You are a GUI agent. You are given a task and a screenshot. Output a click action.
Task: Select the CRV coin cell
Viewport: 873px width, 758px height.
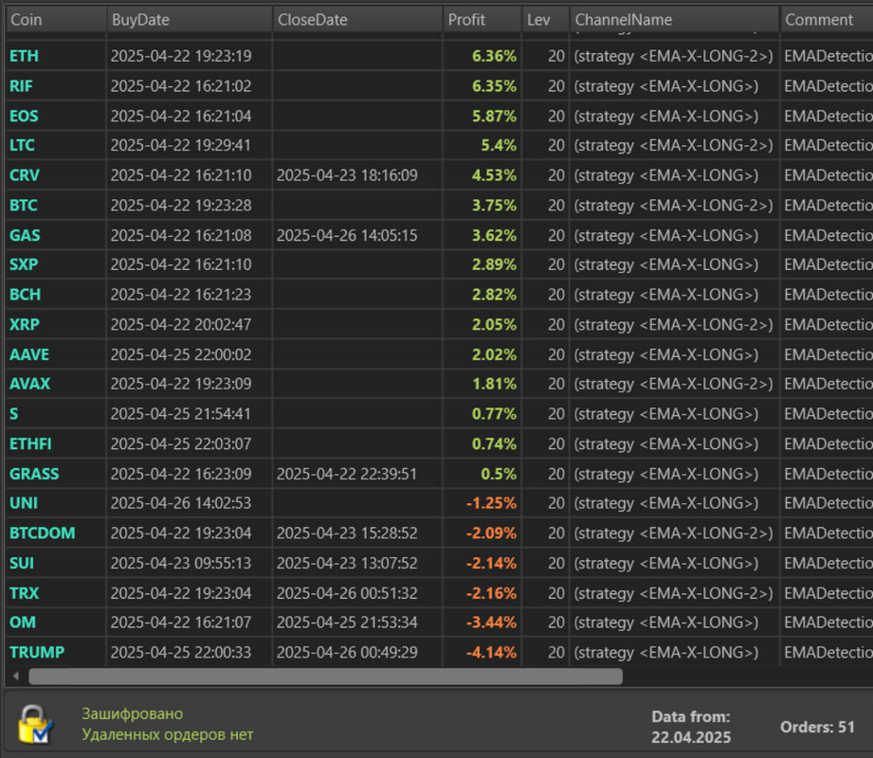click(56, 175)
